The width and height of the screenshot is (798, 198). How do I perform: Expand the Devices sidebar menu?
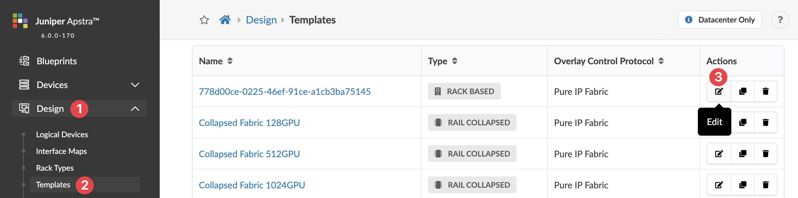(x=135, y=85)
